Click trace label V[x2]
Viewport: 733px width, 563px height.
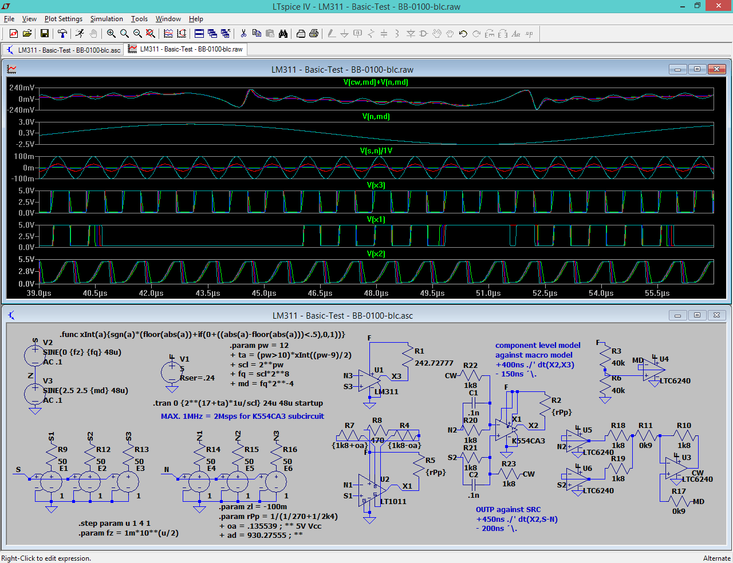coord(376,254)
